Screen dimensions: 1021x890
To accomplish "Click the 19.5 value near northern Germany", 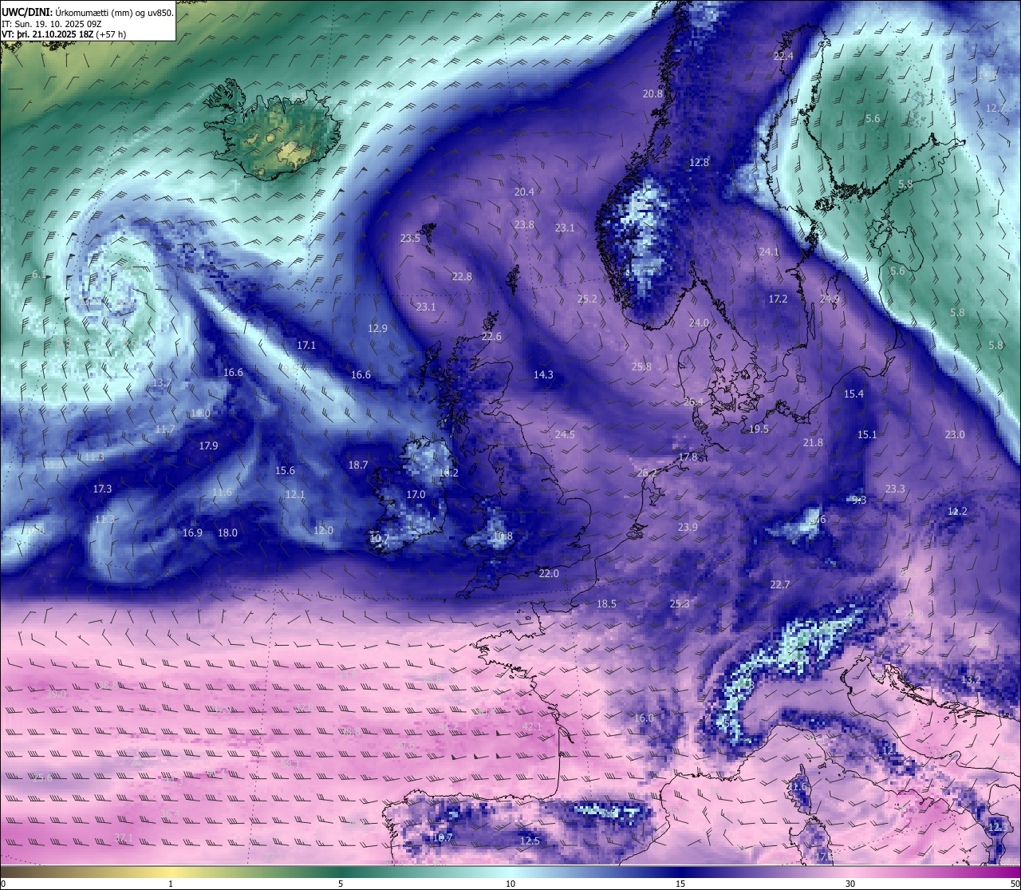I will [759, 429].
